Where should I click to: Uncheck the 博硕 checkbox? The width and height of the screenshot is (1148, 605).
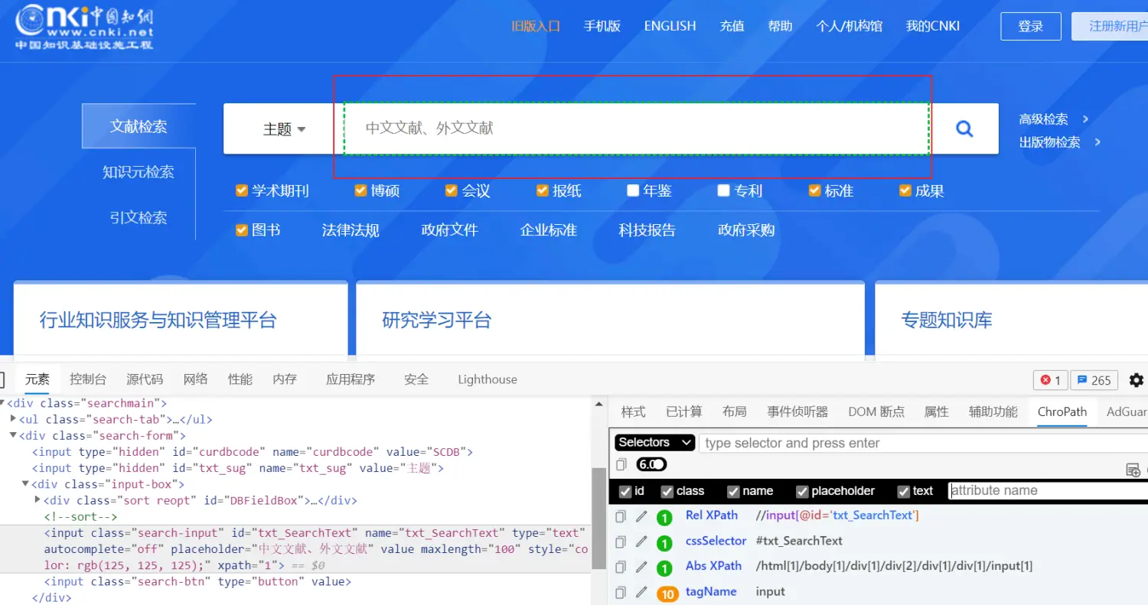tap(361, 190)
